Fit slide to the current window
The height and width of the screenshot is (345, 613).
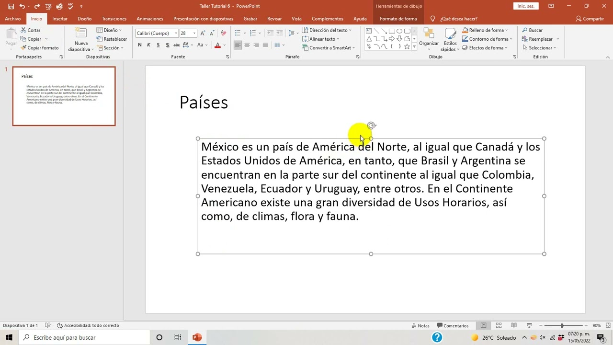608,326
